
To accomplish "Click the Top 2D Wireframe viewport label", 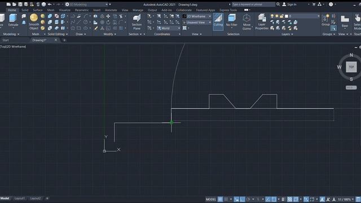I will (13, 47).
